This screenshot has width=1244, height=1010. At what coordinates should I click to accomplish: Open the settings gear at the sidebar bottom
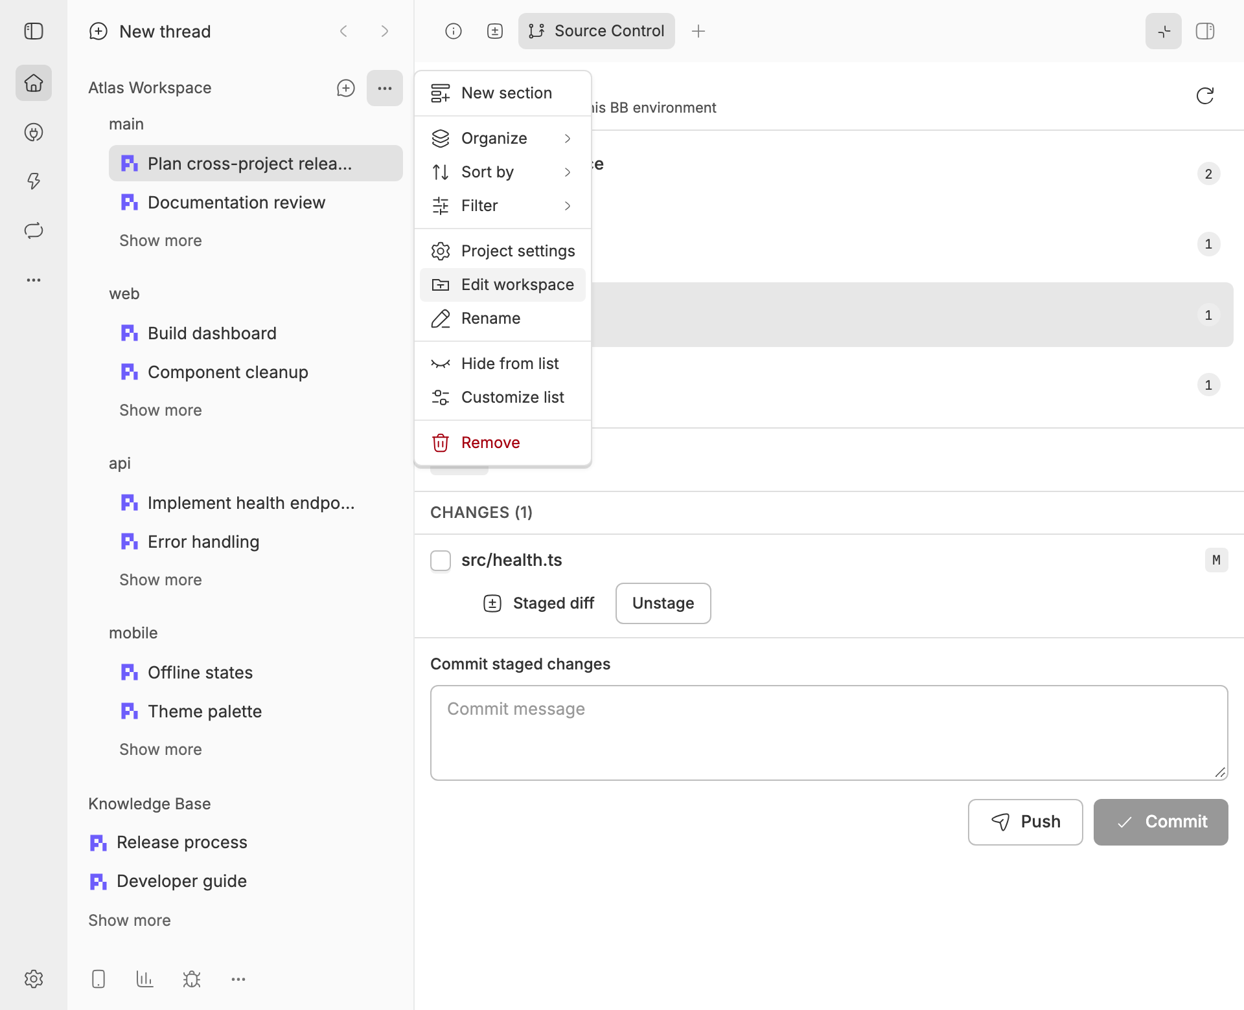[34, 979]
